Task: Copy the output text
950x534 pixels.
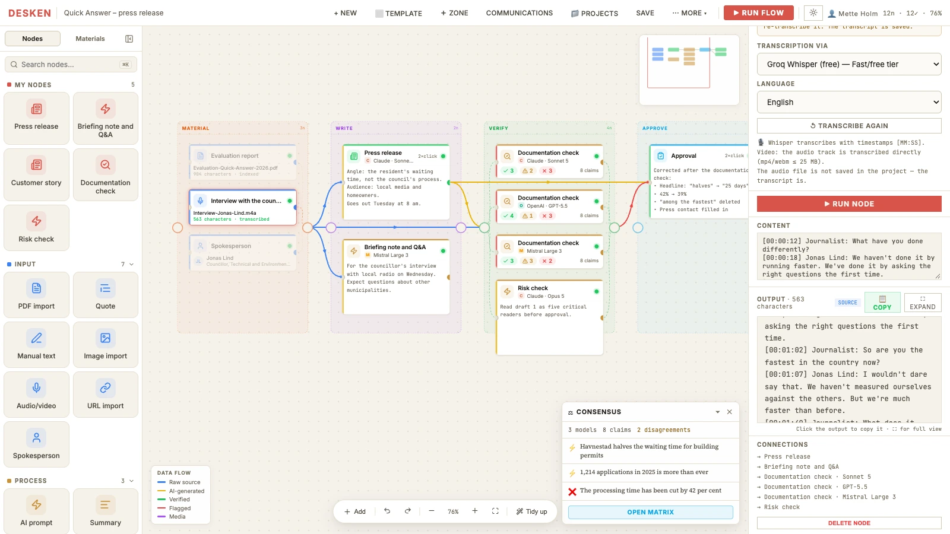Action: click(882, 303)
